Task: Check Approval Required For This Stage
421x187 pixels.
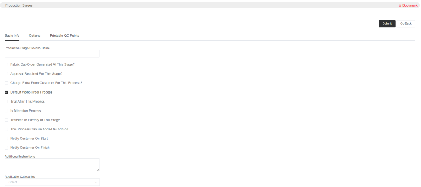Action: click(x=7, y=74)
